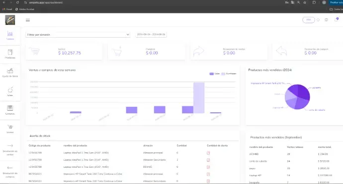This screenshot has width=343, height=184.
Task: Click the browser back arrow
Action: coord(4,2)
